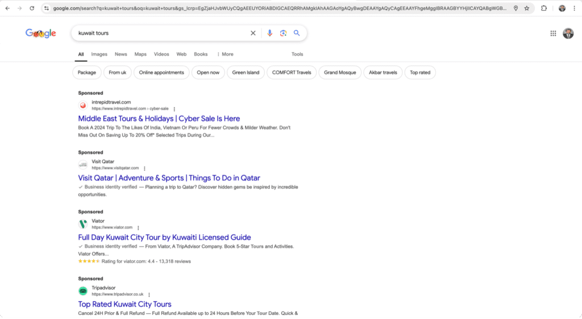Open Chrome three-dot menu

574,8
